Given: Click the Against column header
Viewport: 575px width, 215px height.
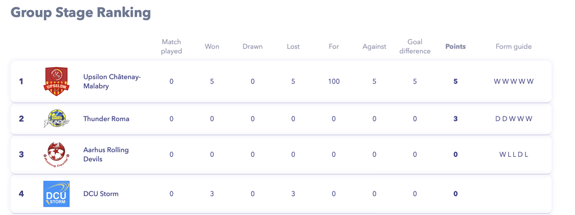Looking at the screenshot, I should pyautogui.click(x=375, y=46).
